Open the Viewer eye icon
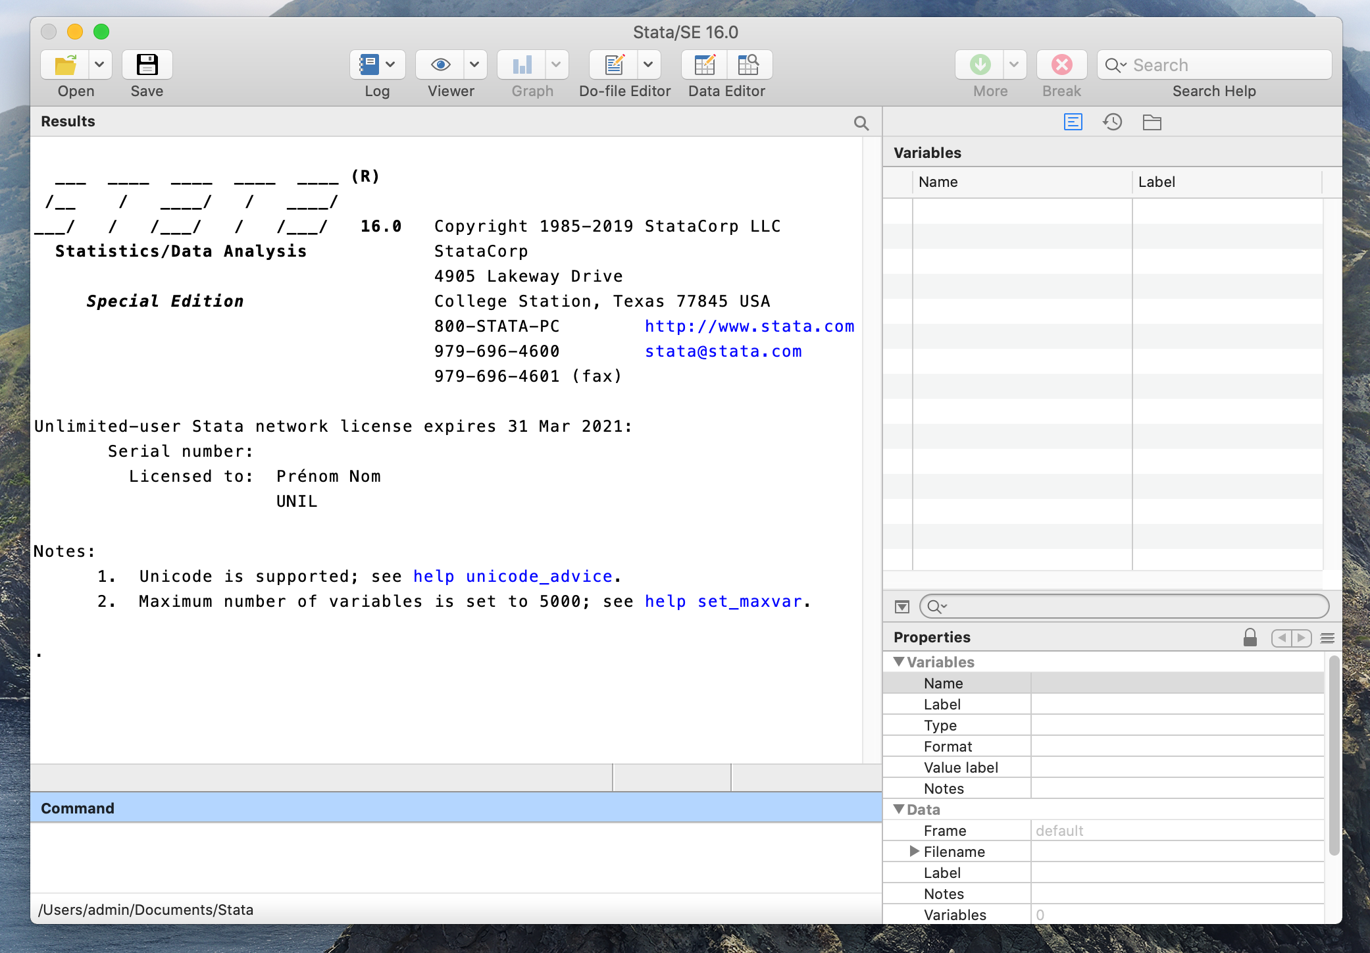This screenshot has width=1370, height=953. point(440,64)
